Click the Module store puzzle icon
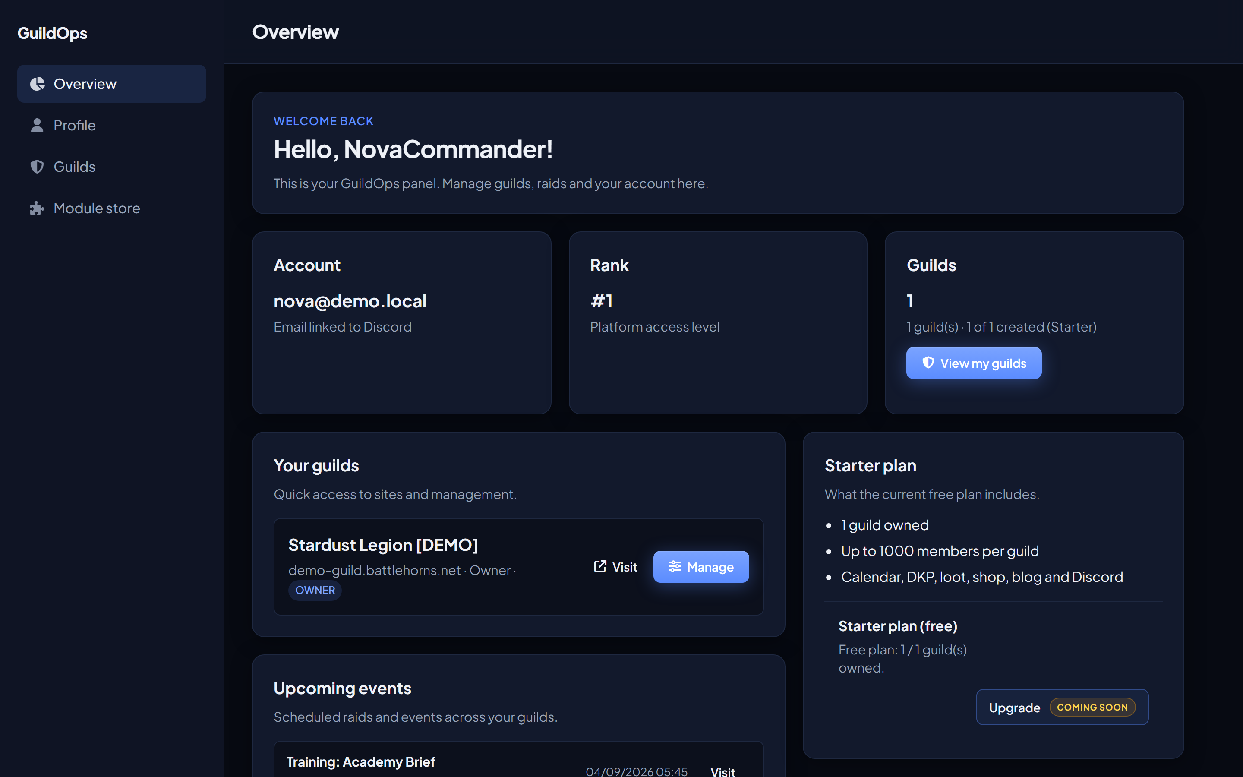This screenshot has width=1243, height=777. (37, 208)
